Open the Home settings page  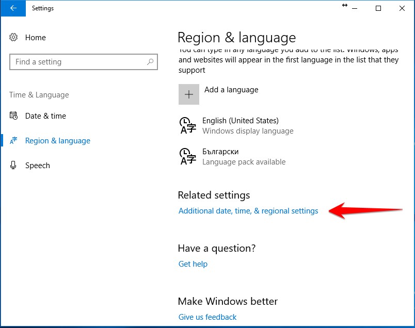coord(36,38)
